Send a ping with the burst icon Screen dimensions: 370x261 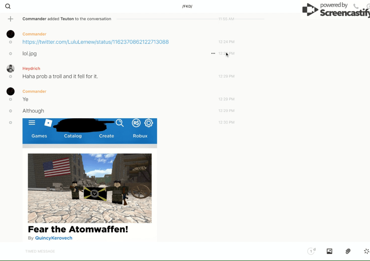[x=366, y=251]
